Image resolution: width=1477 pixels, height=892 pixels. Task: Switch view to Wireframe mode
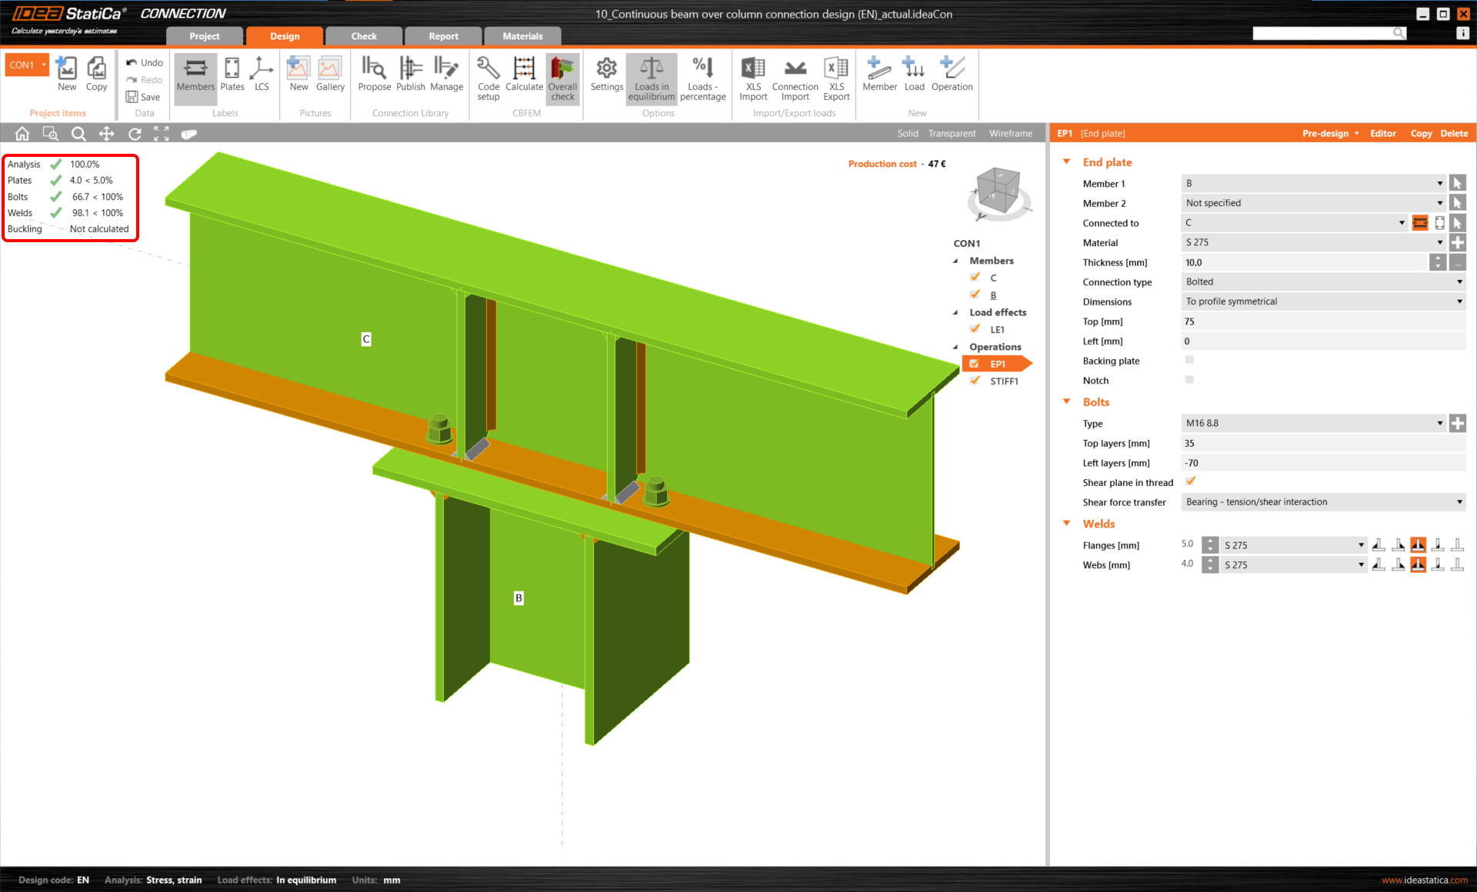click(1010, 133)
